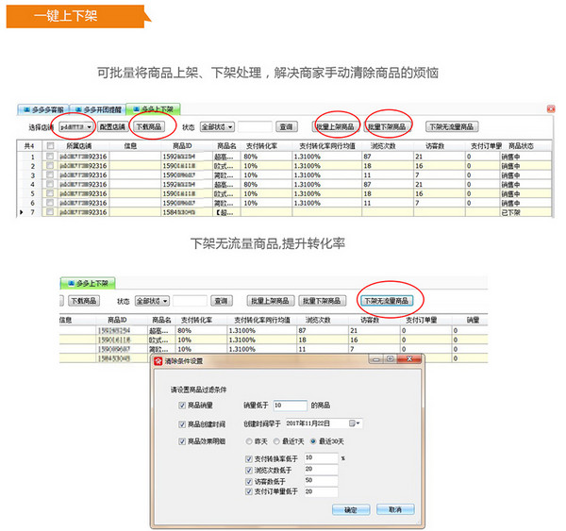Click 批量上架商品 in the lower window
The height and width of the screenshot is (531, 566).
pyautogui.click(x=271, y=301)
